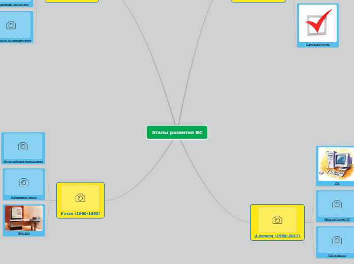
Task: Open the Однозадачность label link
Action: coord(318,45)
